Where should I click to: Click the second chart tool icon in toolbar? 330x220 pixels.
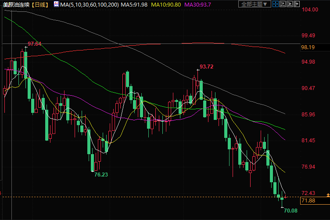(x=283, y=4)
